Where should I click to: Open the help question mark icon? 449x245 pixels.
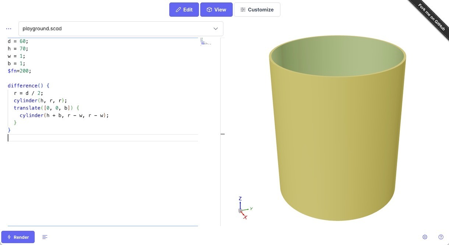[x=441, y=237]
